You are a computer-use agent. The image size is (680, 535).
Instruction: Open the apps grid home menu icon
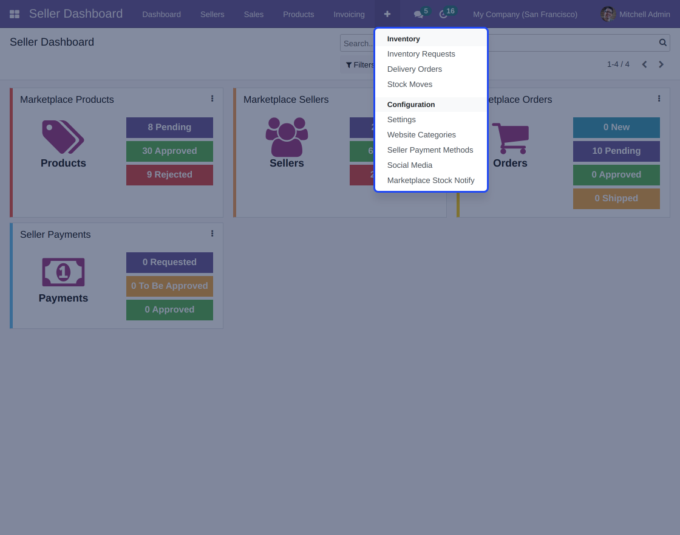point(15,15)
